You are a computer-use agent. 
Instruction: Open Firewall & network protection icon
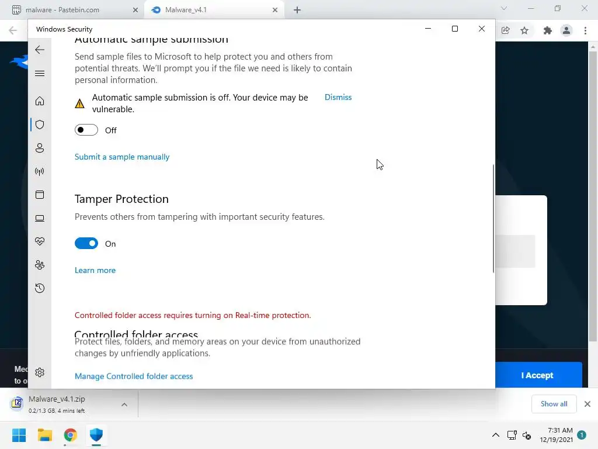tap(40, 171)
